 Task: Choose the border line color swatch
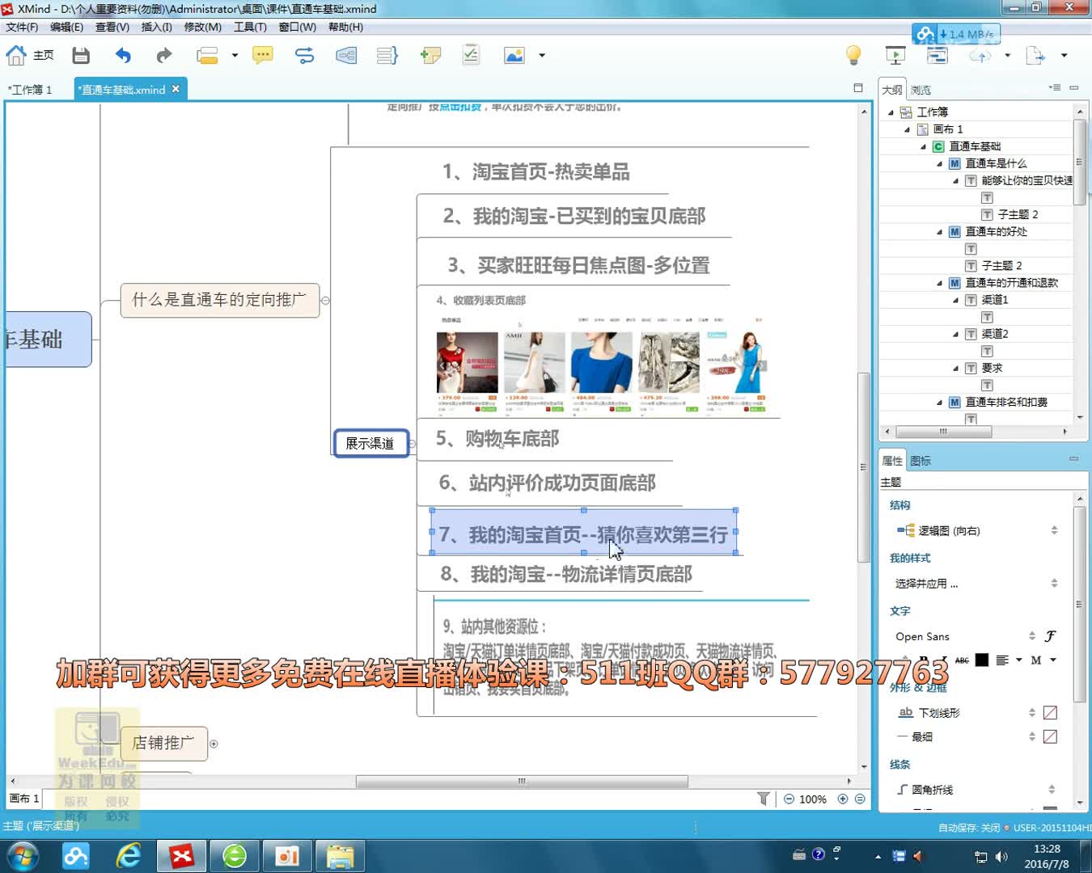[x=1050, y=736]
